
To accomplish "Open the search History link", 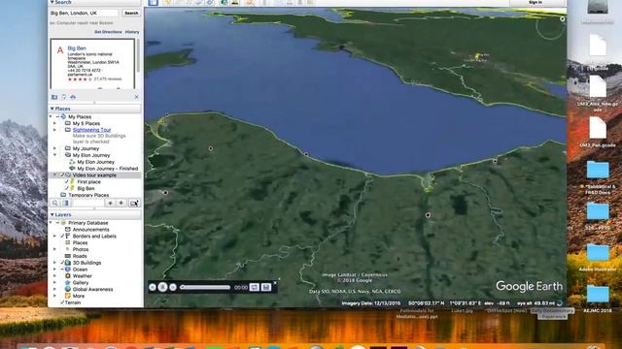I will (x=132, y=32).
